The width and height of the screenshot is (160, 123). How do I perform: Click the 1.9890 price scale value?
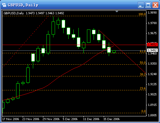point(152,13)
